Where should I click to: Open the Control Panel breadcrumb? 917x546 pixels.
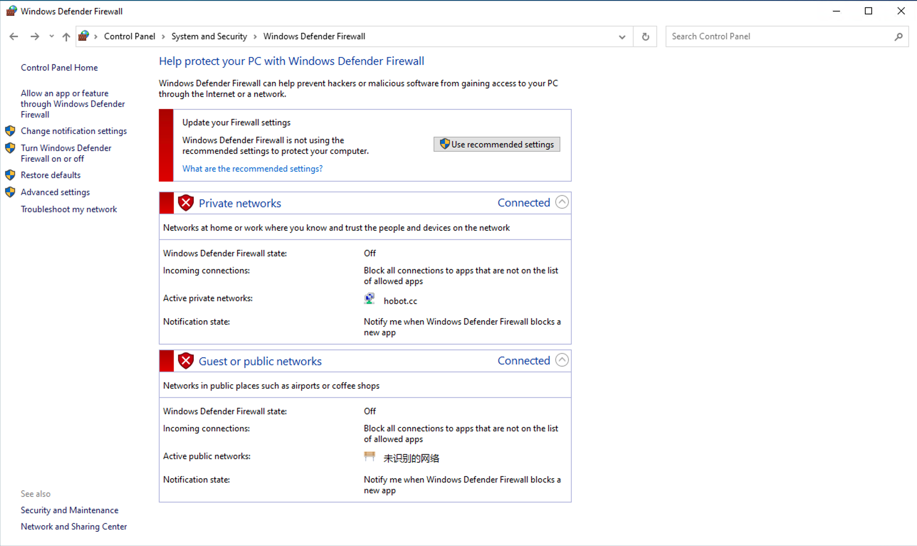pos(130,36)
